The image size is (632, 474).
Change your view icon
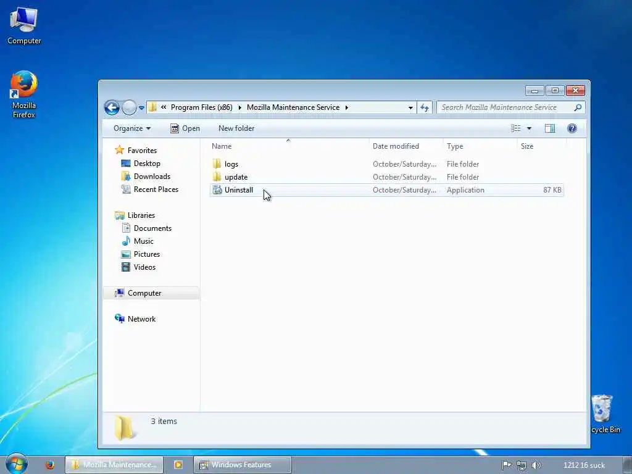click(515, 128)
